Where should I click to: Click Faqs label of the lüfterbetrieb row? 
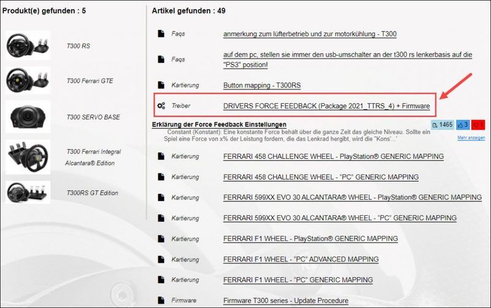pyautogui.click(x=178, y=34)
